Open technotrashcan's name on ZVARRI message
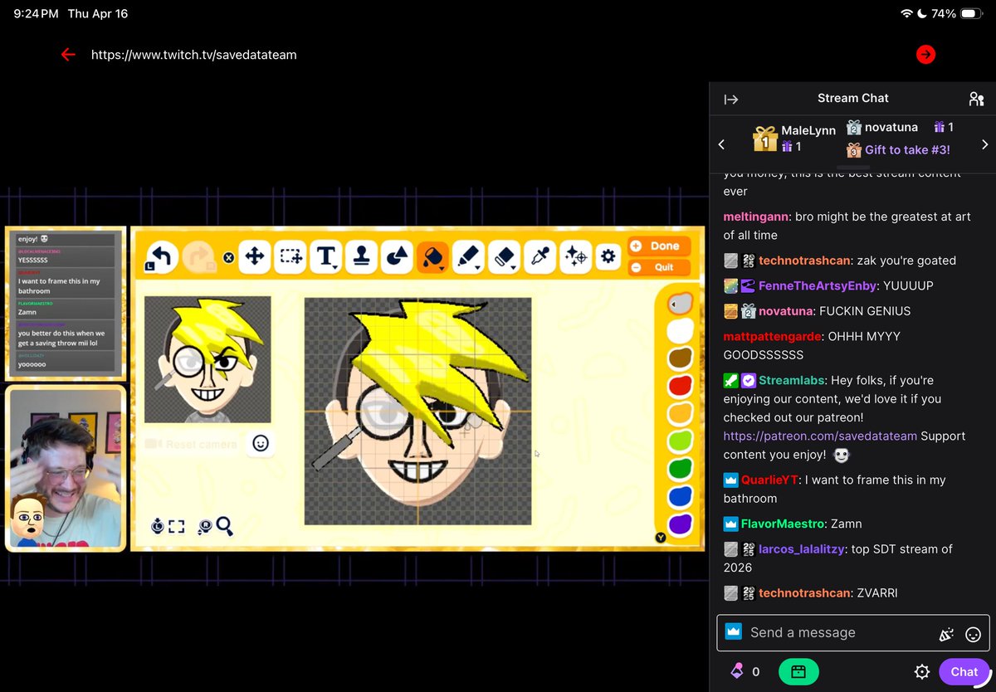This screenshot has height=692, width=996. coord(805,592)
